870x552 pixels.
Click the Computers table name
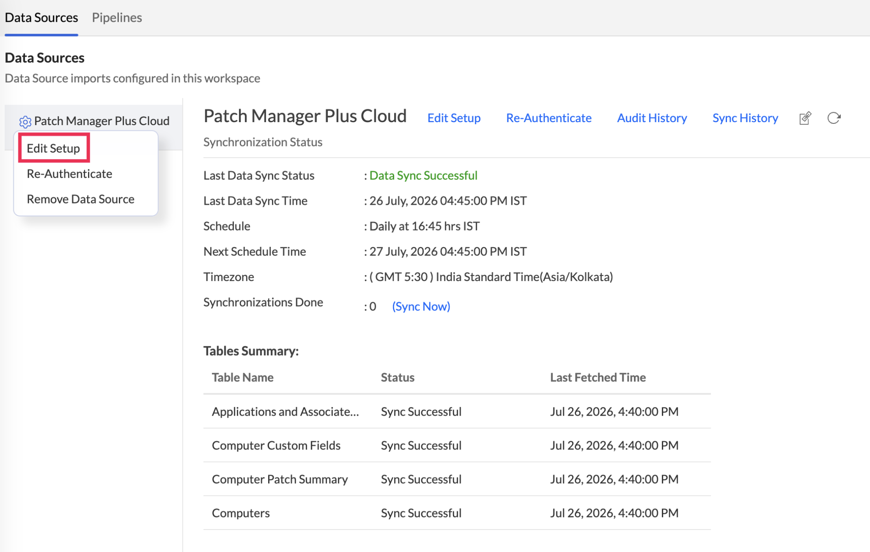[x=241, y=513]
